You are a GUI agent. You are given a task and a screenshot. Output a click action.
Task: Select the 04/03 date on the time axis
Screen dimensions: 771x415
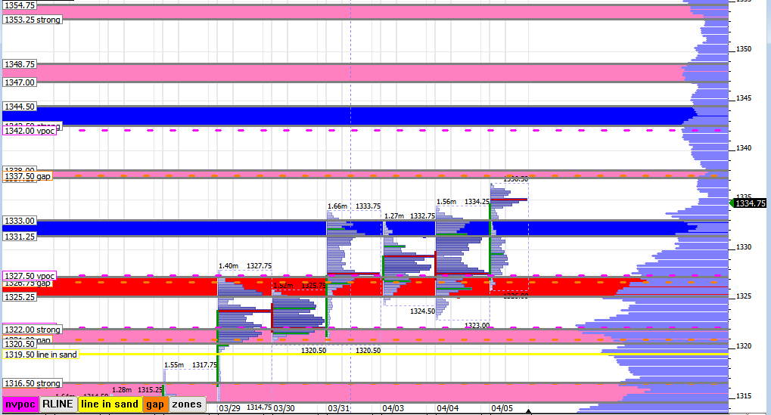pos(393,409)
